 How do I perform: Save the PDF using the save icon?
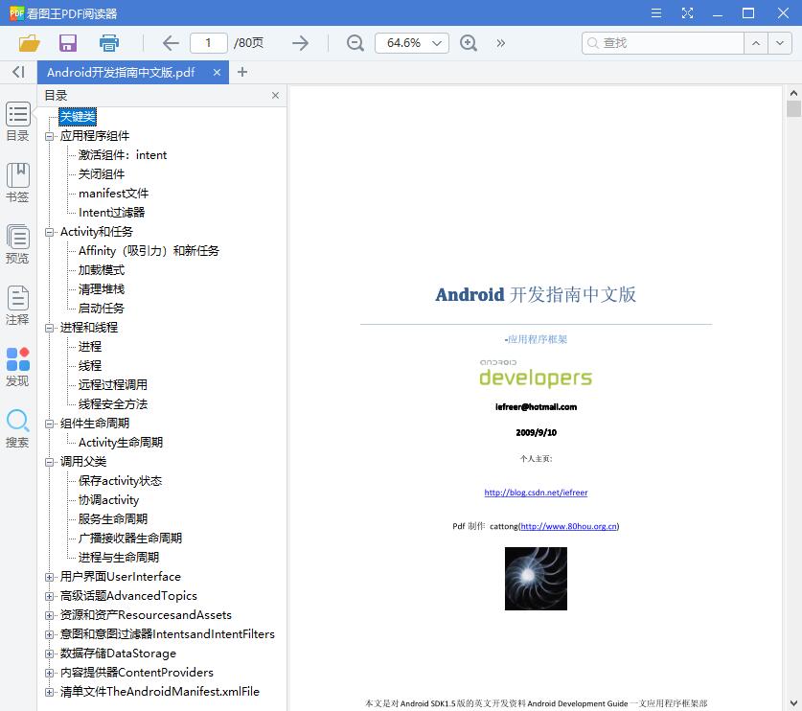(67, 42)
